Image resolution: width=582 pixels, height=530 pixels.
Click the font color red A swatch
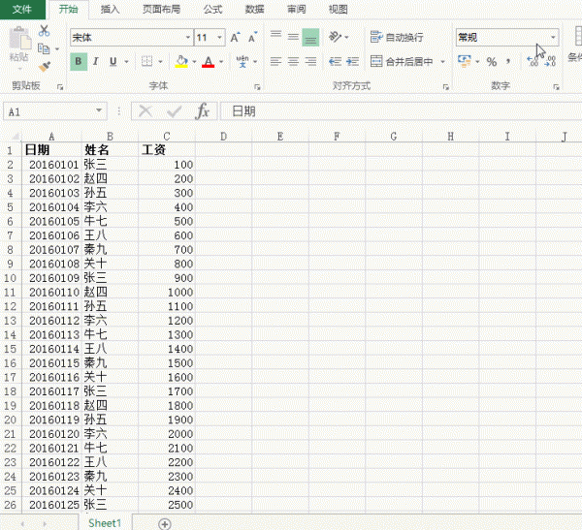coord(208,62)
